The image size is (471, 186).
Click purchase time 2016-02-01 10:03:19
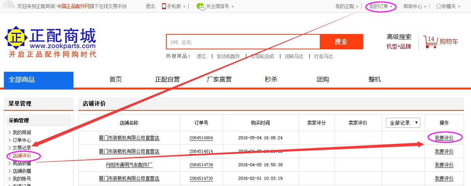point(260,178)
